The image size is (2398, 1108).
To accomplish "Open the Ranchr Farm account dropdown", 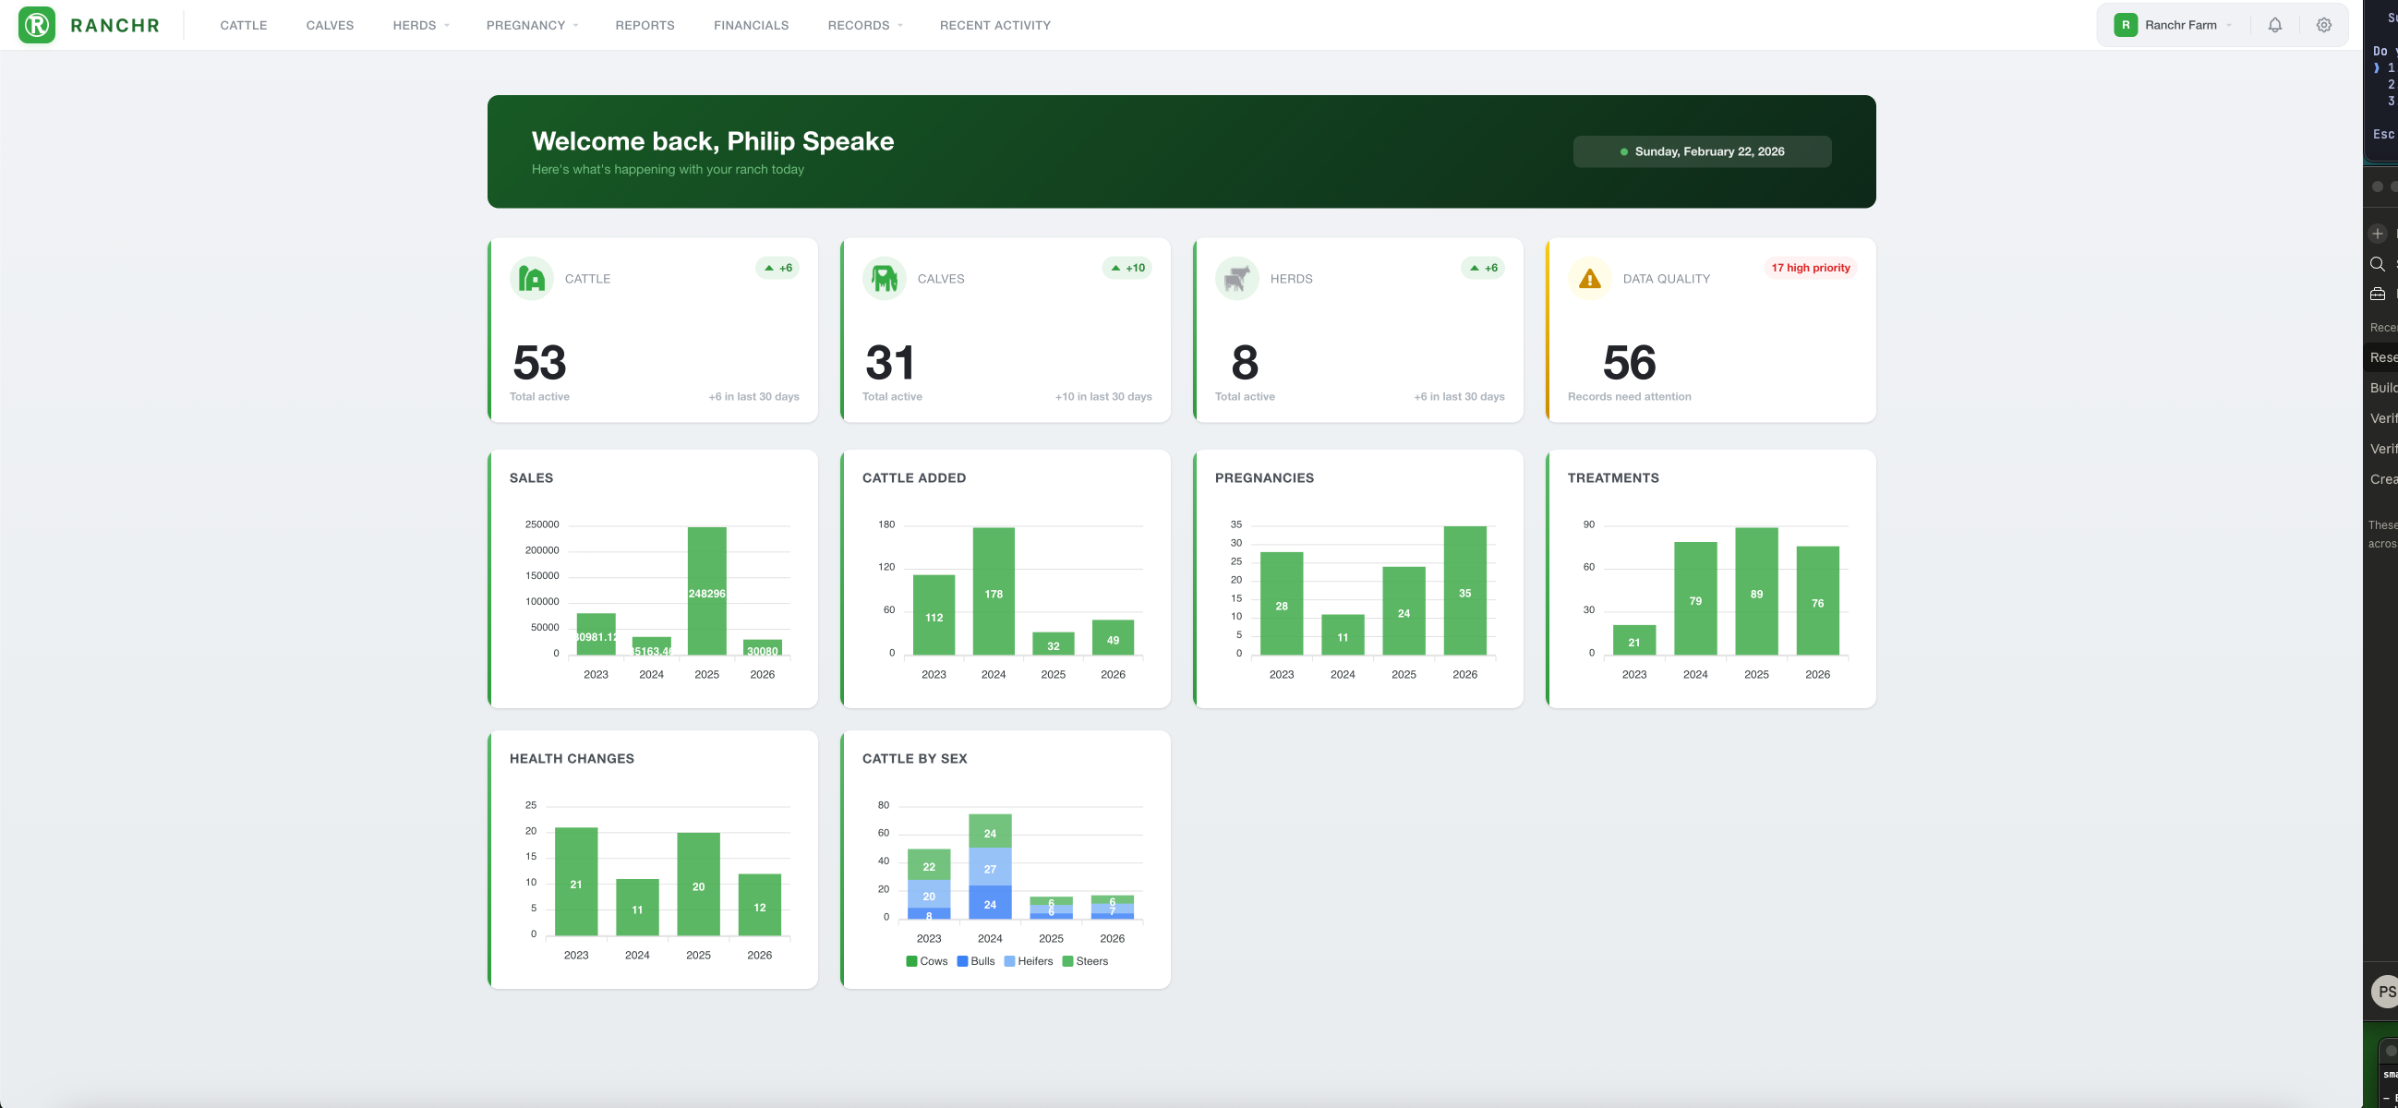I will (2180, 25).
